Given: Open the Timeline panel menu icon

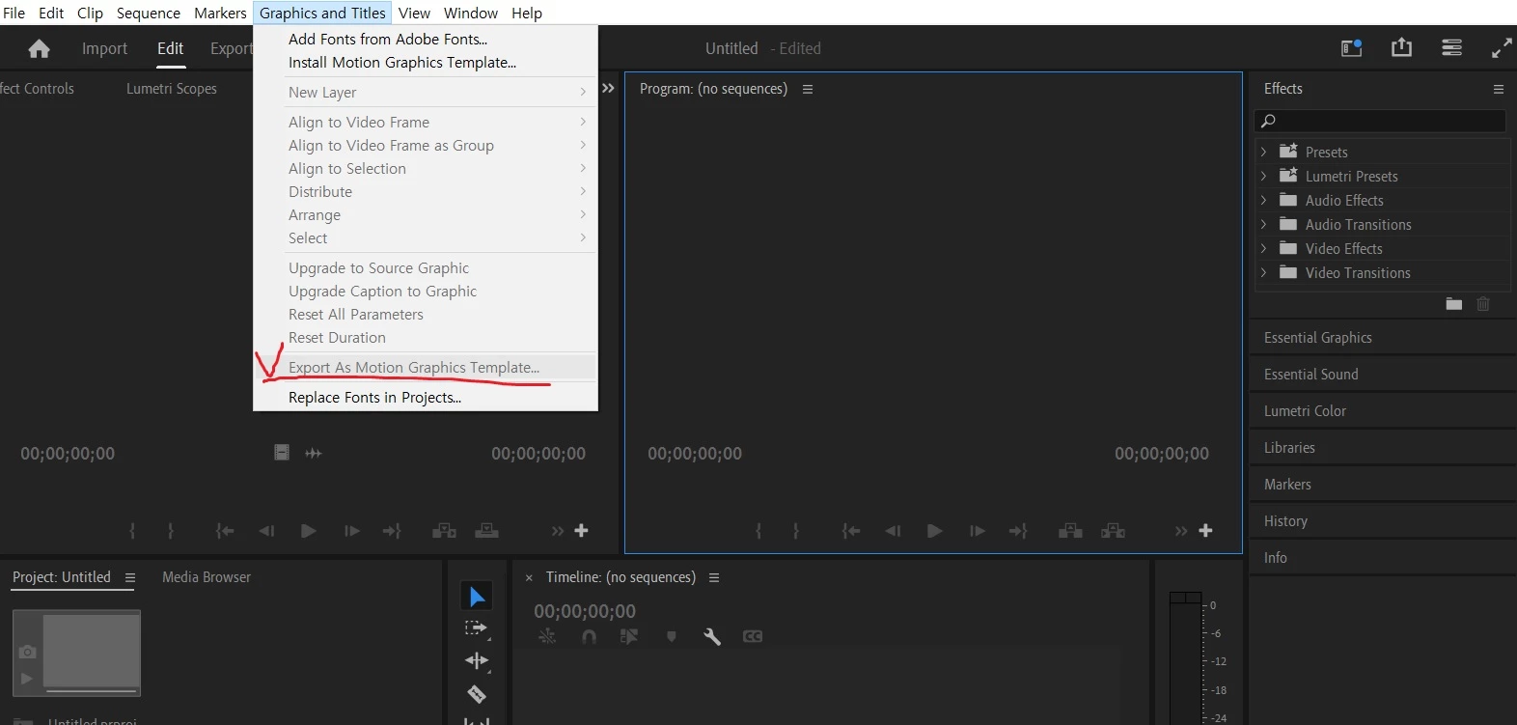Looking at the screenshot, I should (x=714, y=577).
